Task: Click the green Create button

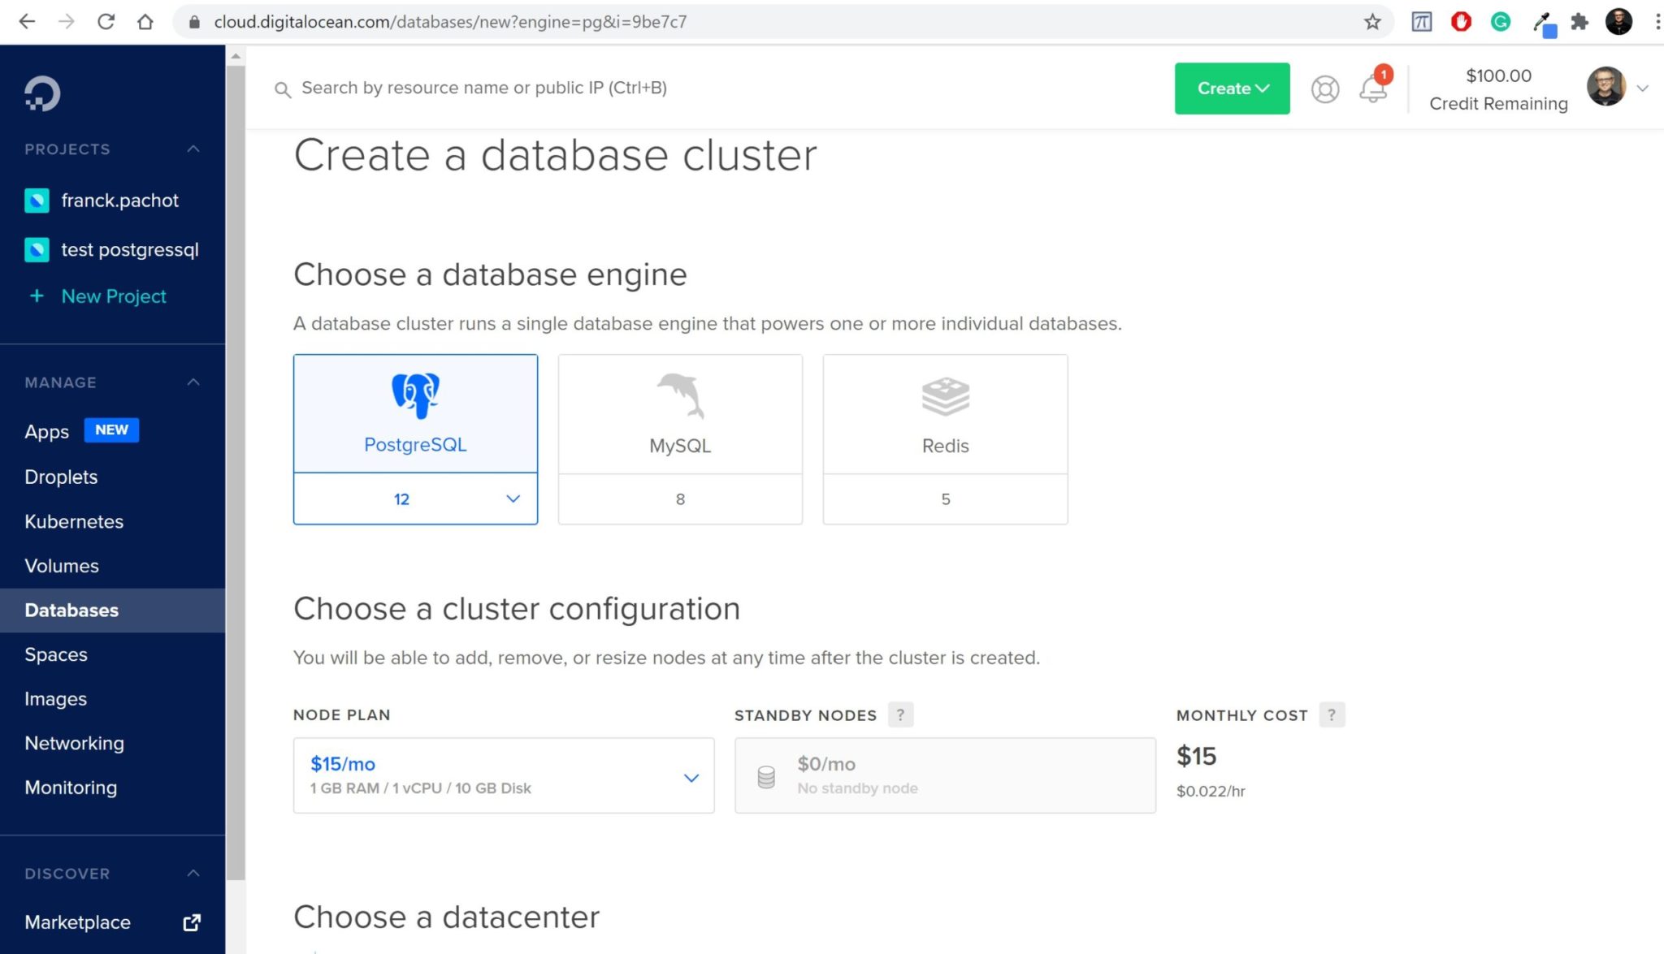Action: click(1231, 88)
